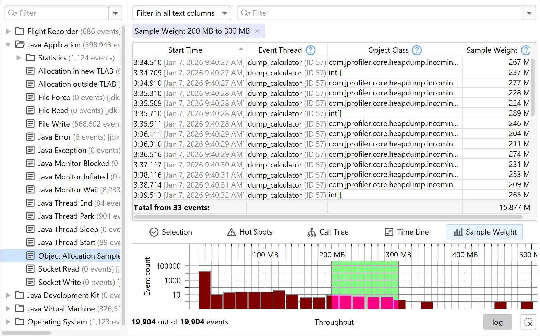
Task: Expand the Operating System folder
Action: pyautogui.click(x=8, y=322)
